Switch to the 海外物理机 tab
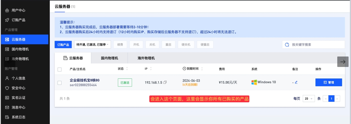The image size is (351, 124). coord(146,58)
